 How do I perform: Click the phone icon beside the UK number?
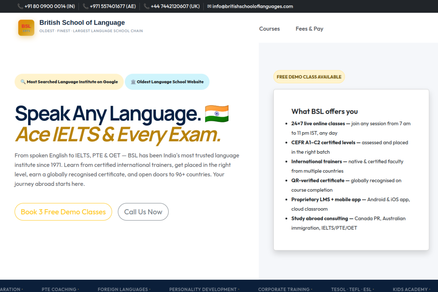(146, 6)
